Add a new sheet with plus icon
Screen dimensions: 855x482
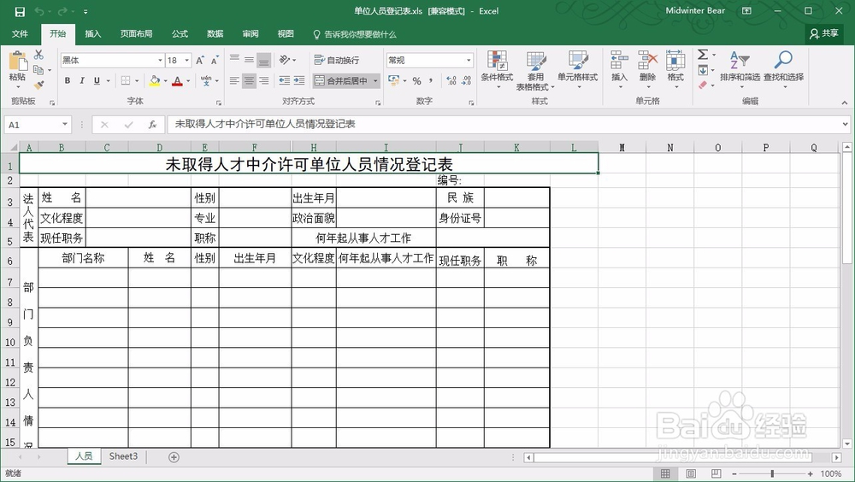[174, 457]
